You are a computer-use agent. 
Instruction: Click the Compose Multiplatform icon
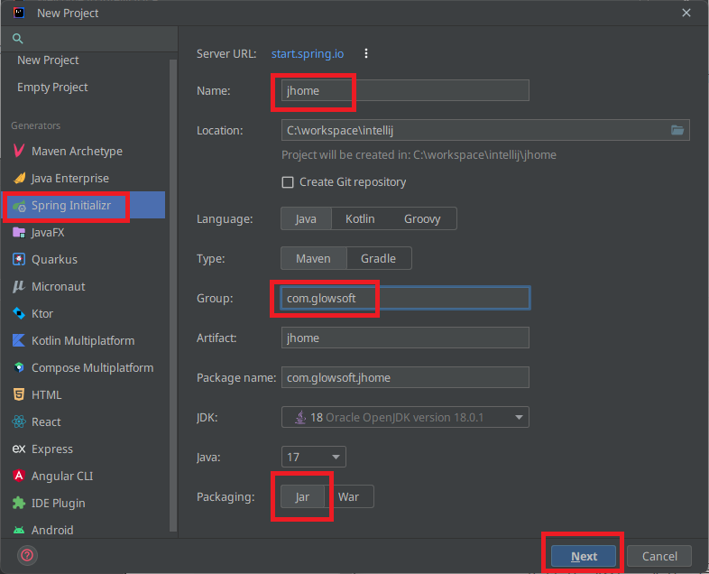pyautogui.click(x=19, y=367)
